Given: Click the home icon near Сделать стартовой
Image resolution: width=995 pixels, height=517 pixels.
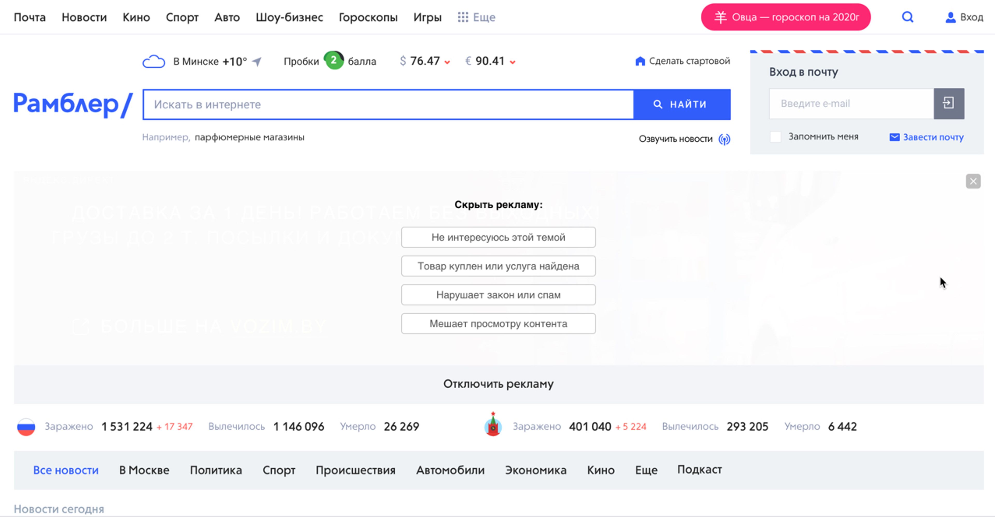Looking at the screenshot, I should pos(640,61).
